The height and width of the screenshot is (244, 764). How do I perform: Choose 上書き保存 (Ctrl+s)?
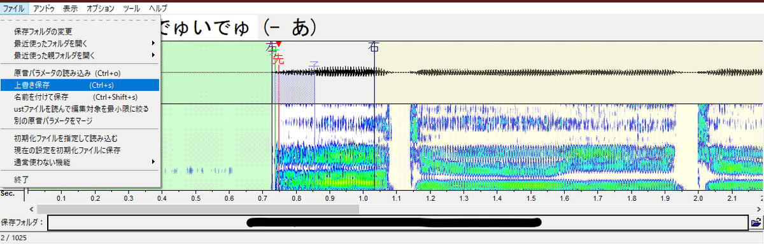80,85
